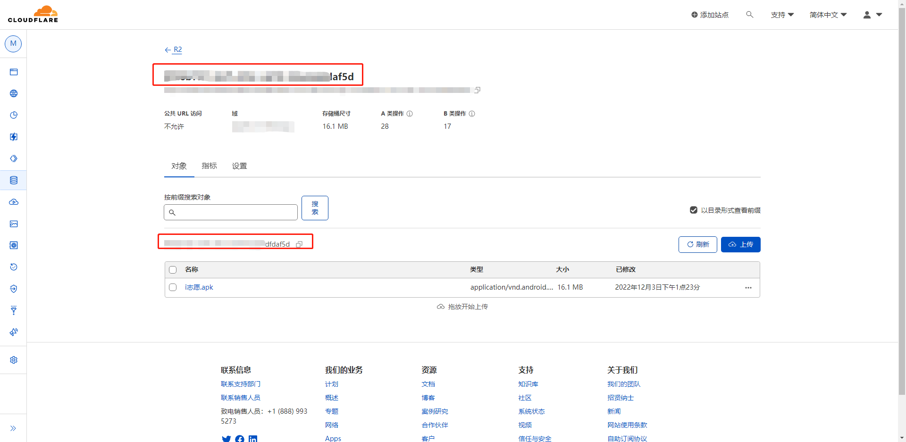Viewport: 906px width, 442px height.
Task: Toggle 以目录形式查看前缀 checkbox
Action: (694, 210)
